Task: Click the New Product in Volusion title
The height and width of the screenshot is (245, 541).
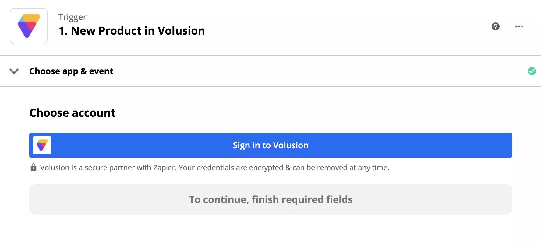Action: [132, 30]
